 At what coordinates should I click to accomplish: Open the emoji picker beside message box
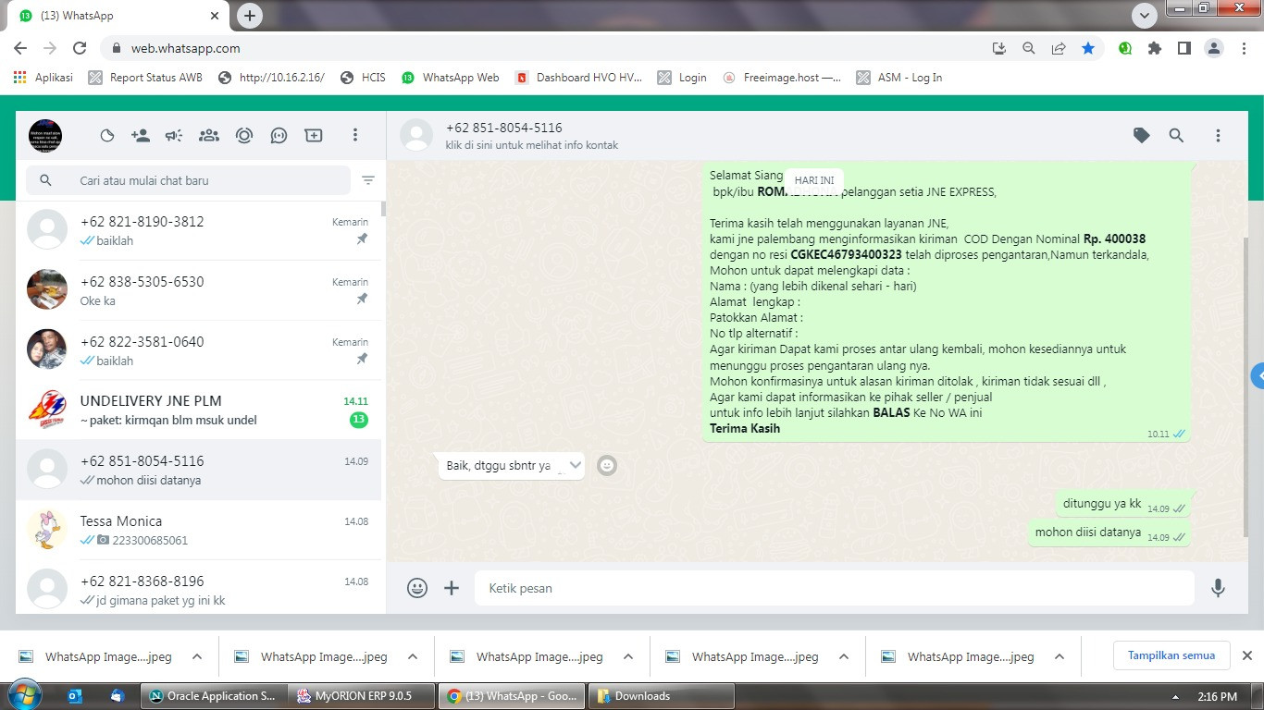(417, 588)
